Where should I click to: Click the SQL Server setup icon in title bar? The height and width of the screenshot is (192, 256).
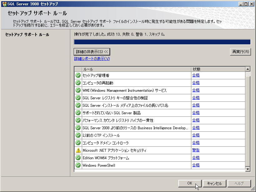pyautogui.click(x=4, y=4)
